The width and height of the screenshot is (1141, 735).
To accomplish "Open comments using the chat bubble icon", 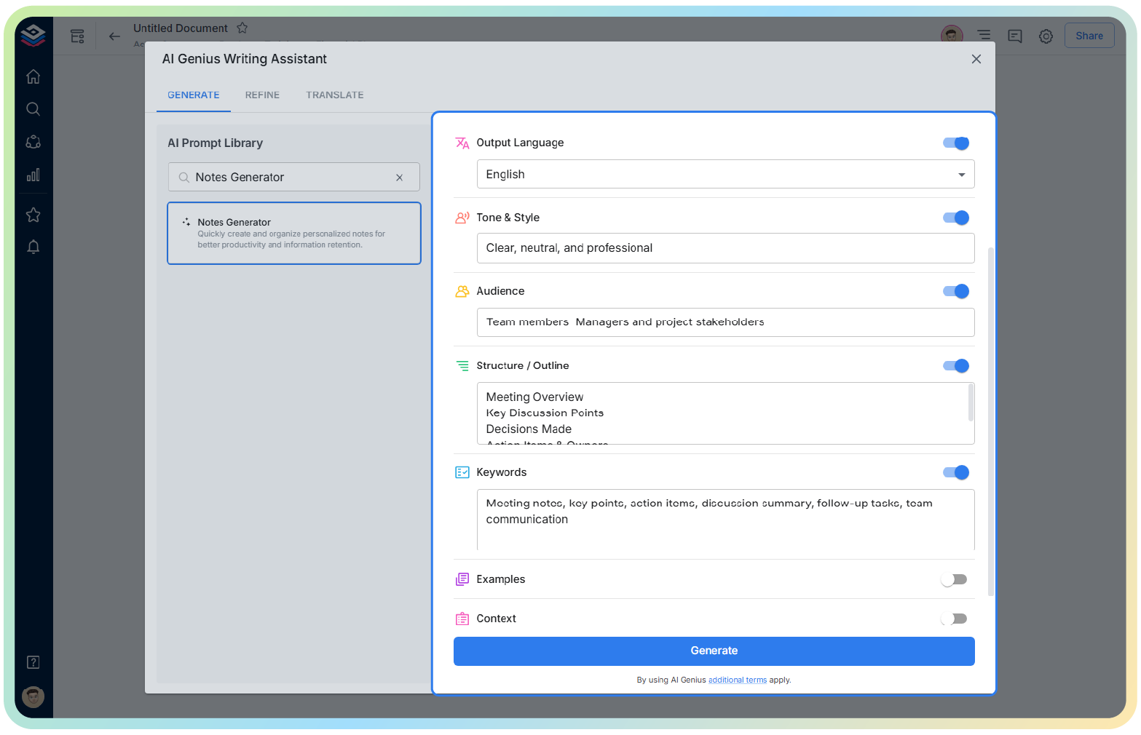I will pos(1014,36).
